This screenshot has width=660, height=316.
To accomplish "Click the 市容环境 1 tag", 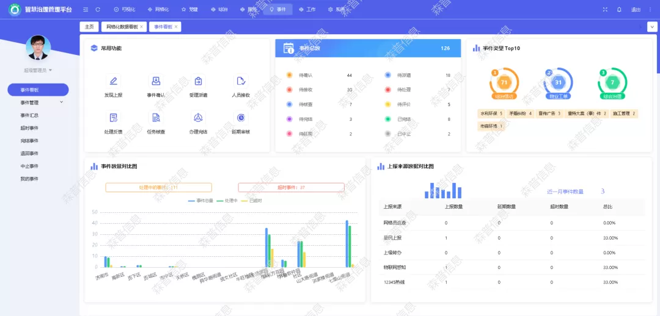I will pyautogui.click(x=491, y=126).
